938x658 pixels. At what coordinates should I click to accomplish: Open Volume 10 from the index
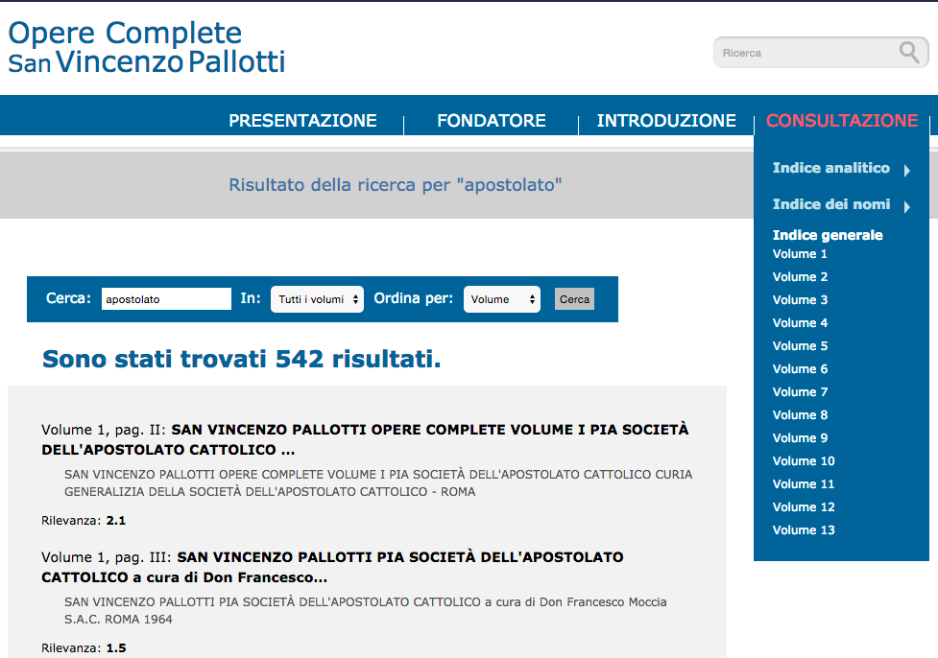[x=804, y=460]
